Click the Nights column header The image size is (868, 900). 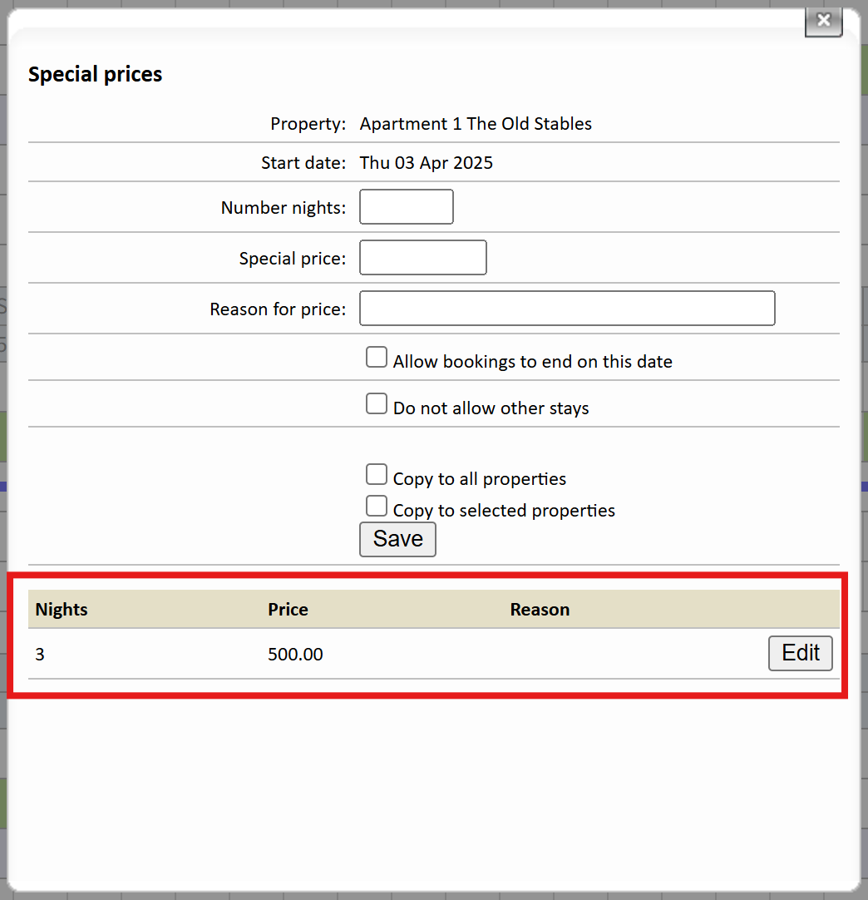62,610
